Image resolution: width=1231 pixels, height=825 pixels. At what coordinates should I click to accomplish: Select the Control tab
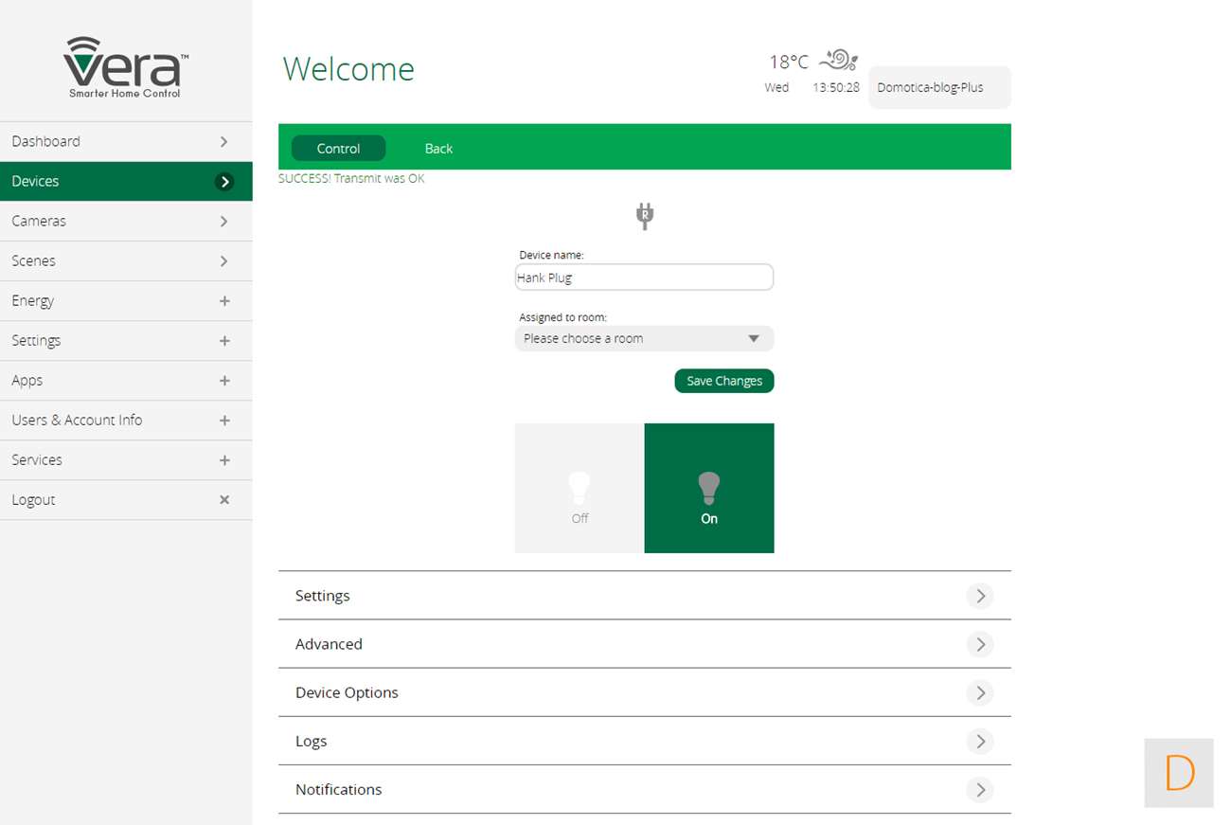(x=338, y=148)
